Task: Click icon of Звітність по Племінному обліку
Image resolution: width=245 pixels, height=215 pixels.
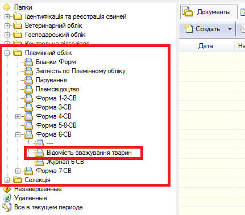Action: 28,71
